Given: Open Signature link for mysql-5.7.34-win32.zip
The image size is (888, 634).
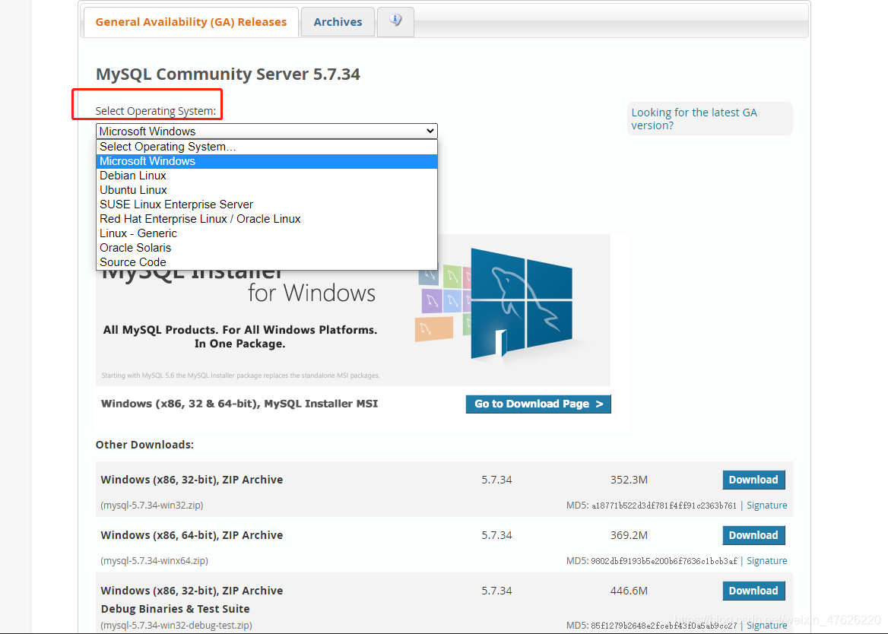Looking at the screenshot, I should [767, 506].
